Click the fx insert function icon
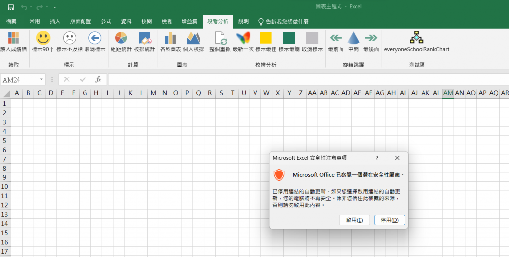Viewport: 509px width, 257px height. [98, 79]
